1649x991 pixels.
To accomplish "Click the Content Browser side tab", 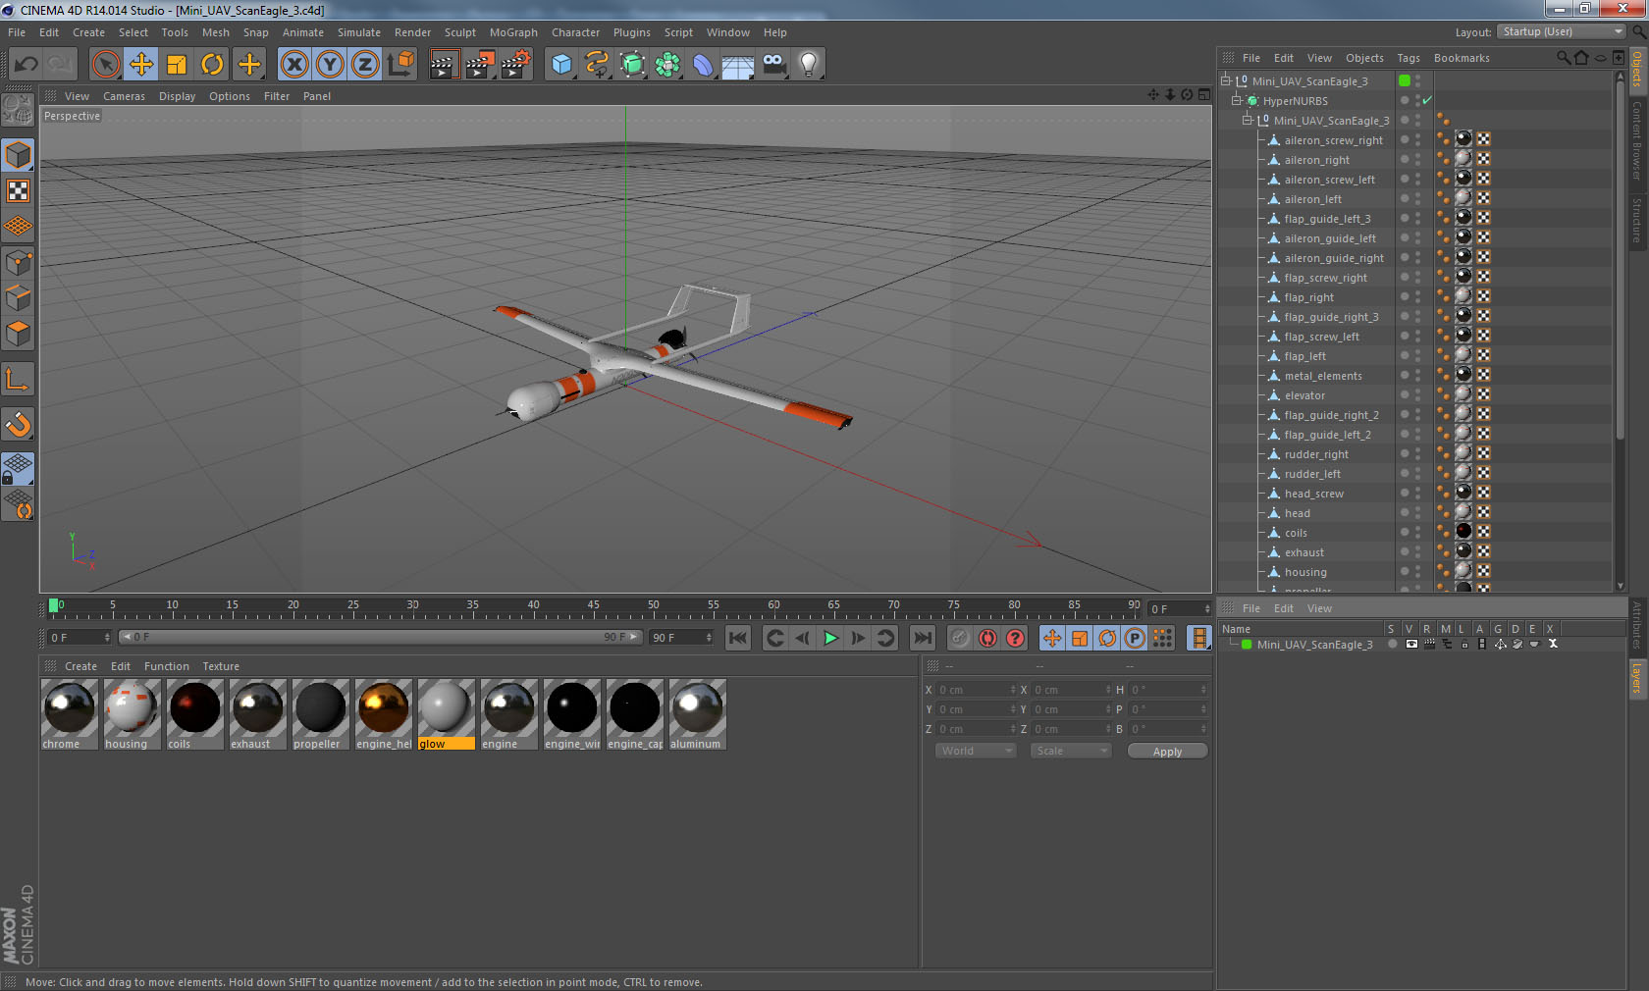I will [1637, 139].
